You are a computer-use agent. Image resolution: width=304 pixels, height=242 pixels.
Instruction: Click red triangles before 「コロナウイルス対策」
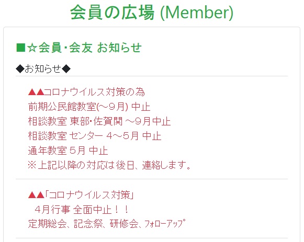click(x=36, y=195)
